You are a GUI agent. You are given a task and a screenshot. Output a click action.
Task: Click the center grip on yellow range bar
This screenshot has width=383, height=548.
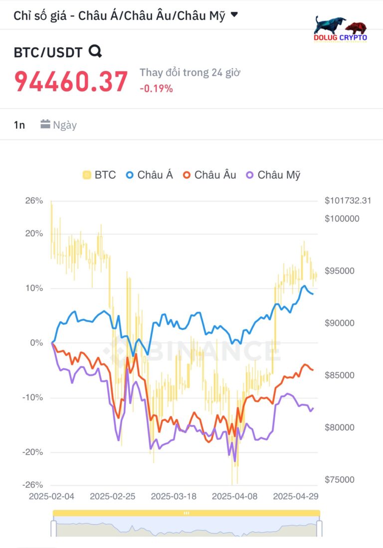[187, 513]
